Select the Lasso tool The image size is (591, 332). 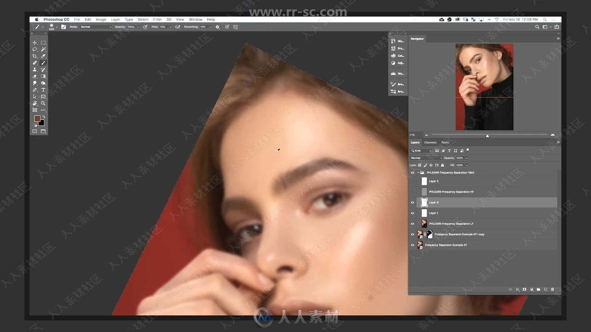coord(35,49)
